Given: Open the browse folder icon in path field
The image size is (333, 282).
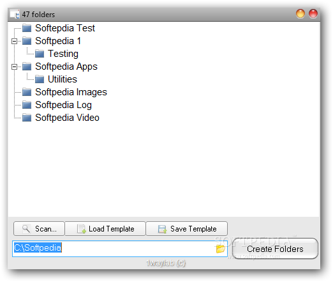Looking at the screenshot, I should point(220,249).
